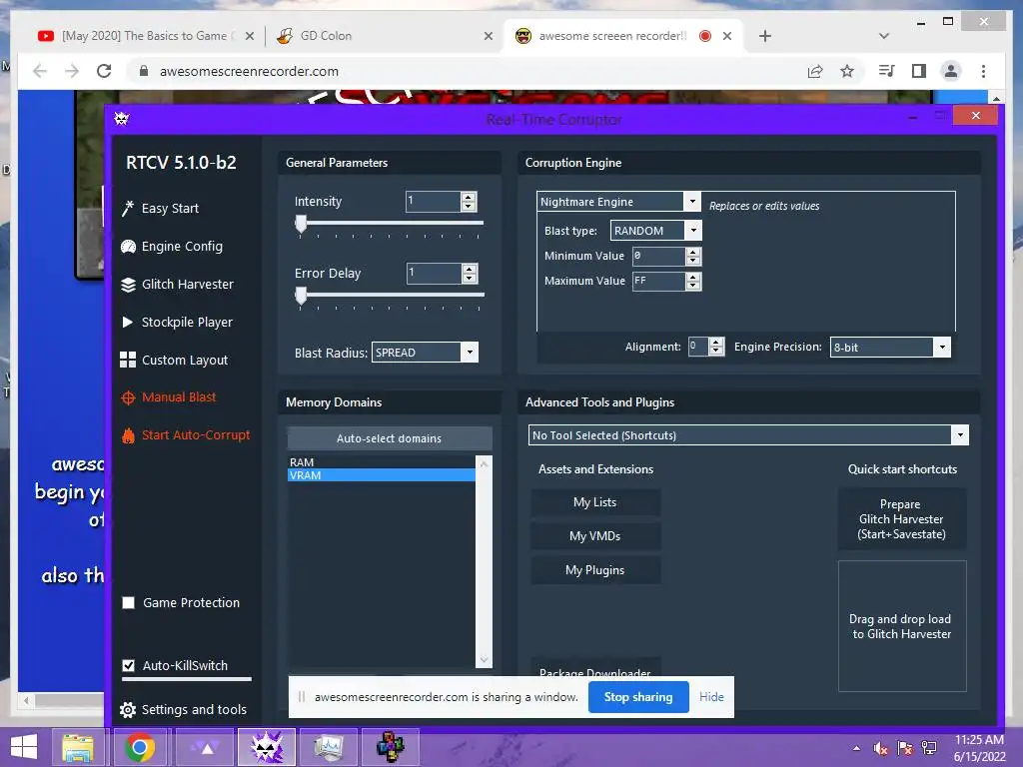Click Minimum Value input field
The image size is (1023, 767).
[659, 257]
